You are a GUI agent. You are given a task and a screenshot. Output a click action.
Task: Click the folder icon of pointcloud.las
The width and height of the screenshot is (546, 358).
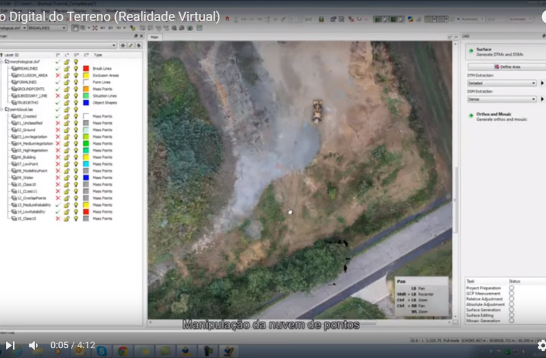point(7,110)
